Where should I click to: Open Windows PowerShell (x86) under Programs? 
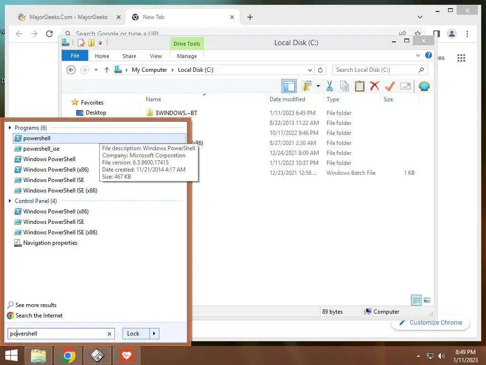coord(56,170)
